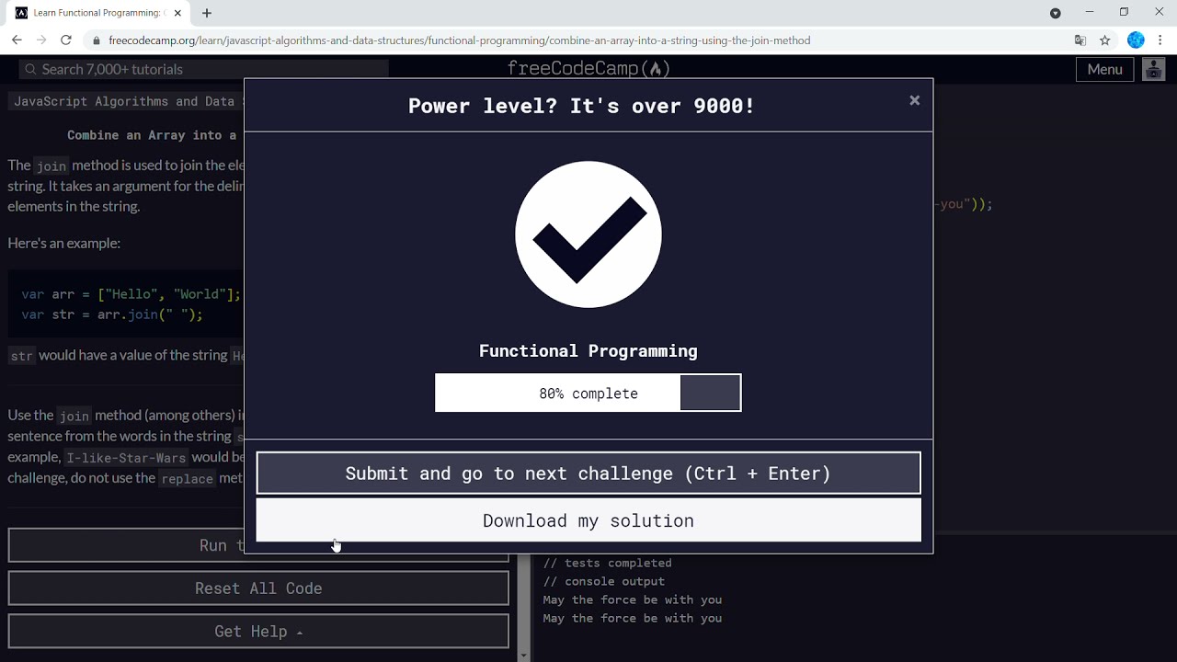Click Download my solution button

point(588,520)
